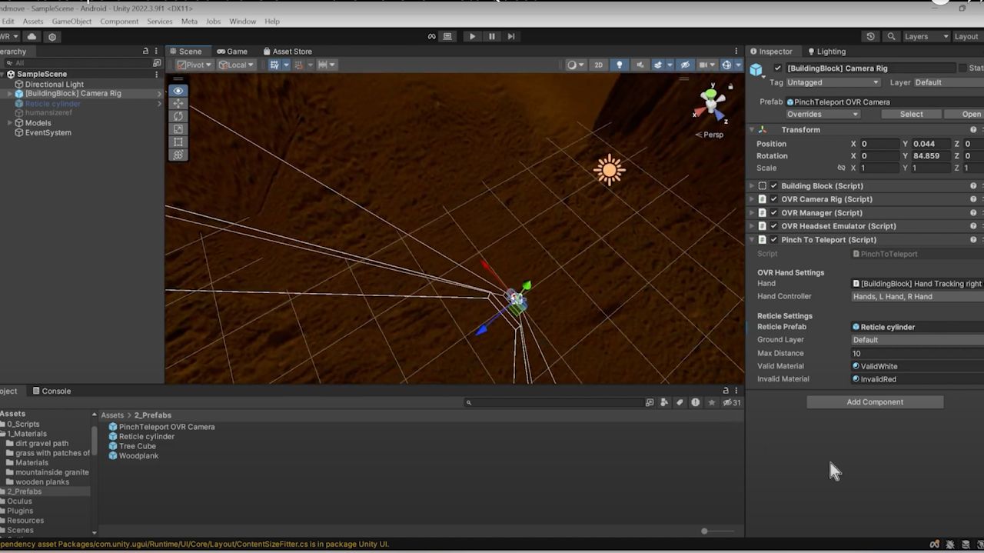Click the Max Distance value field
This screenshot has width=984, height=553.
tap(917, 353)
